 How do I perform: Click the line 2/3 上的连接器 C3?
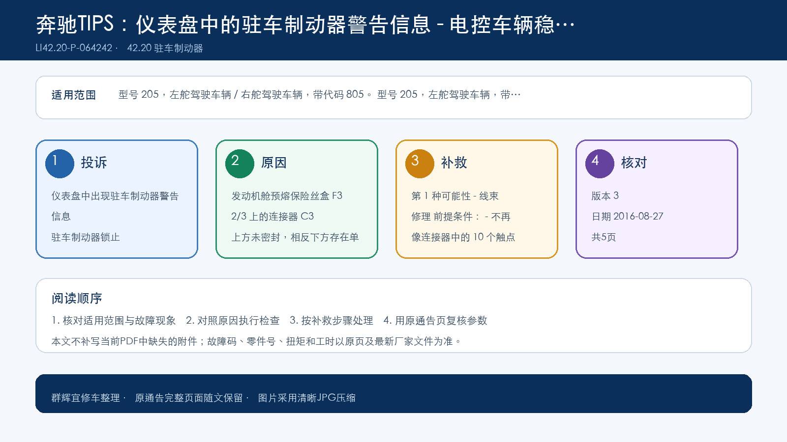point(272,217)
